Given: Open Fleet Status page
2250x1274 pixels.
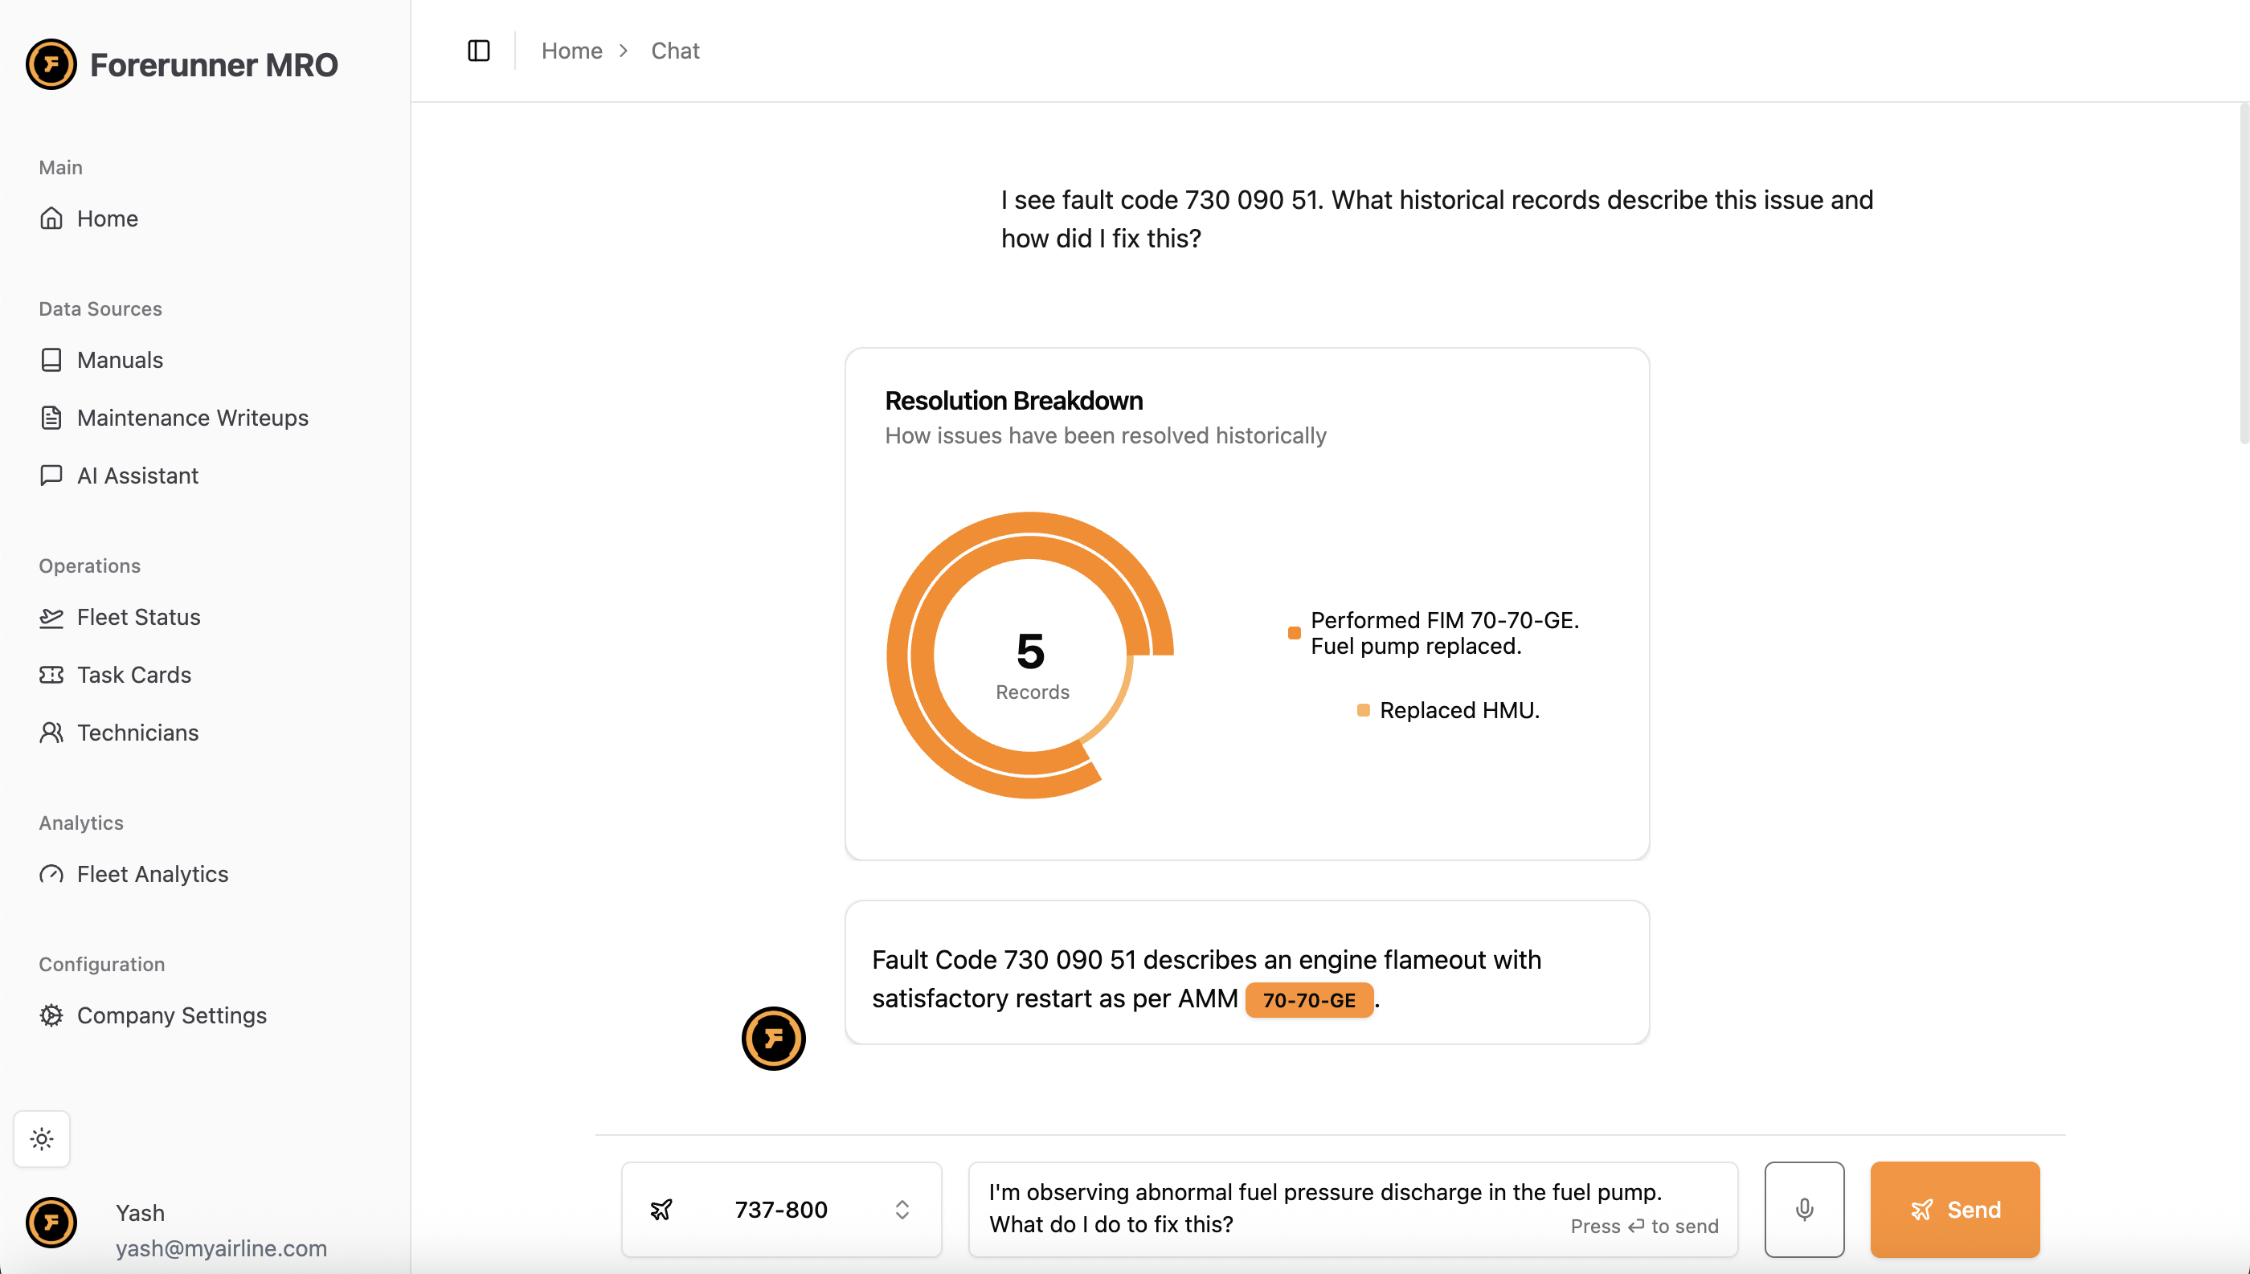Looking at the screenshot, I should click(x=138, y=617).
